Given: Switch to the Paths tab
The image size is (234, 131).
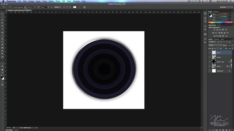Looking at the screenshot, I should click(x=222, y=39).
